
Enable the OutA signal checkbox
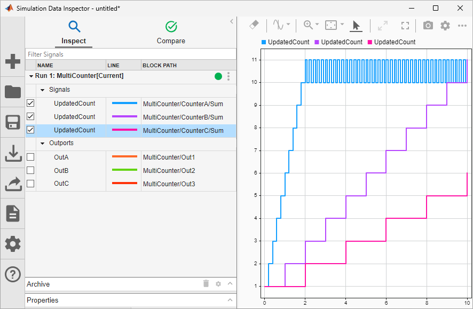(30, 157)
